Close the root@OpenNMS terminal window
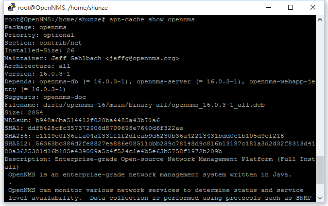Screen dimensions: 328x206 [x=313, y=8]
